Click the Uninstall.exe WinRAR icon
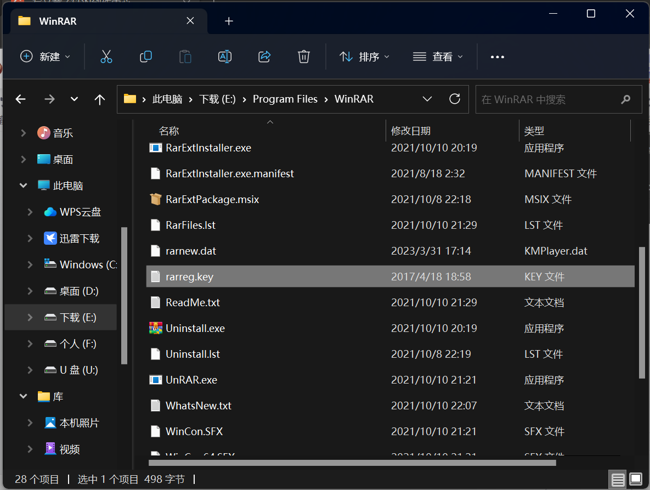This screenshot has width=650, height=490. [155, 328]
